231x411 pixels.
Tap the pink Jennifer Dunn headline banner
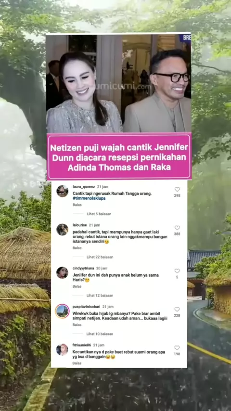click(x=119, y=156)
